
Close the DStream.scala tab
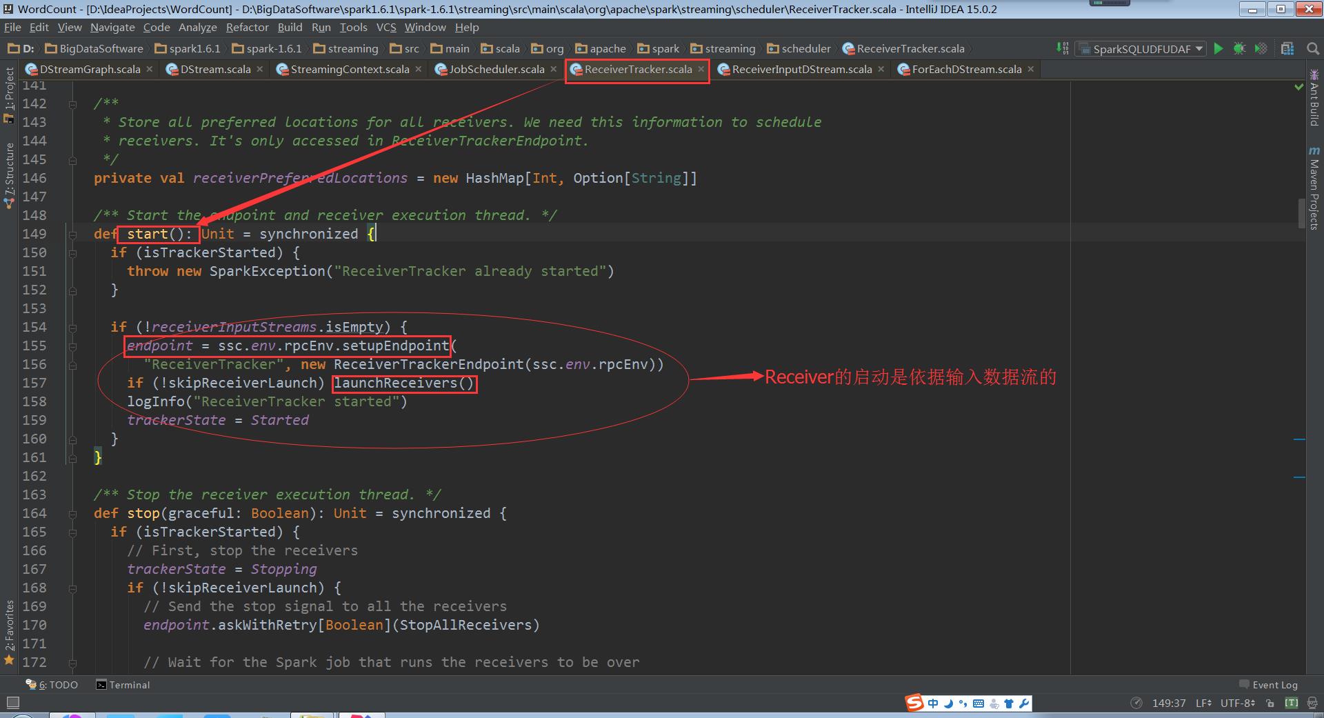[x=259, y=69]
